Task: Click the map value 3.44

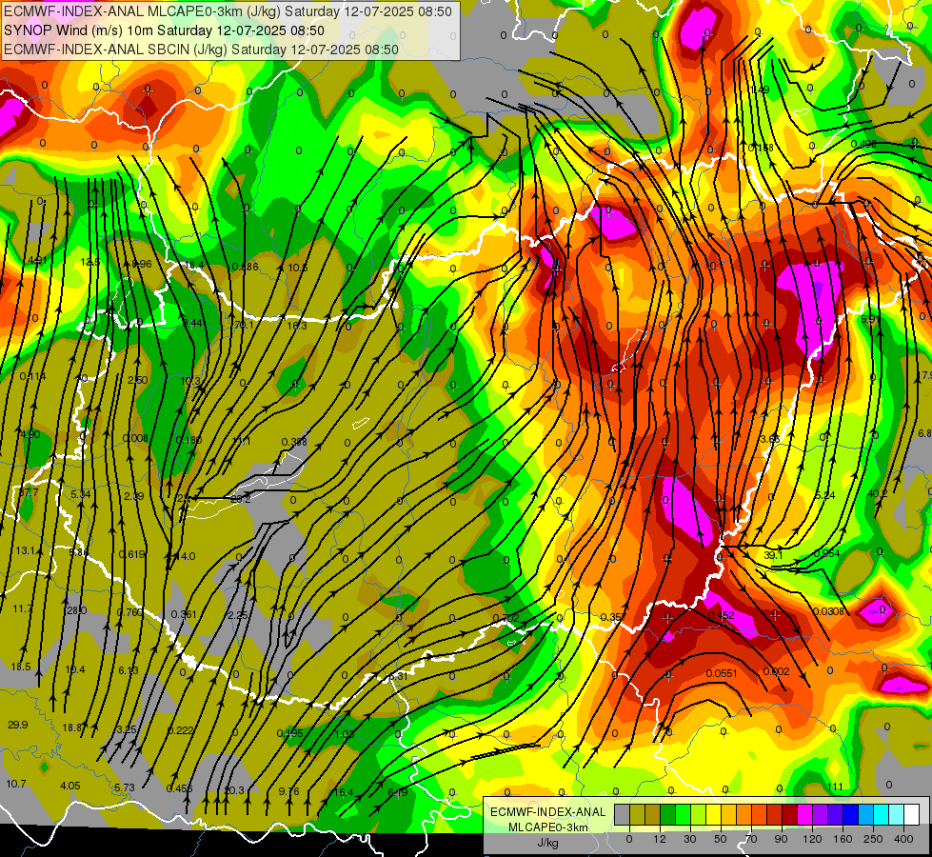Action: [x=192, y=323]
